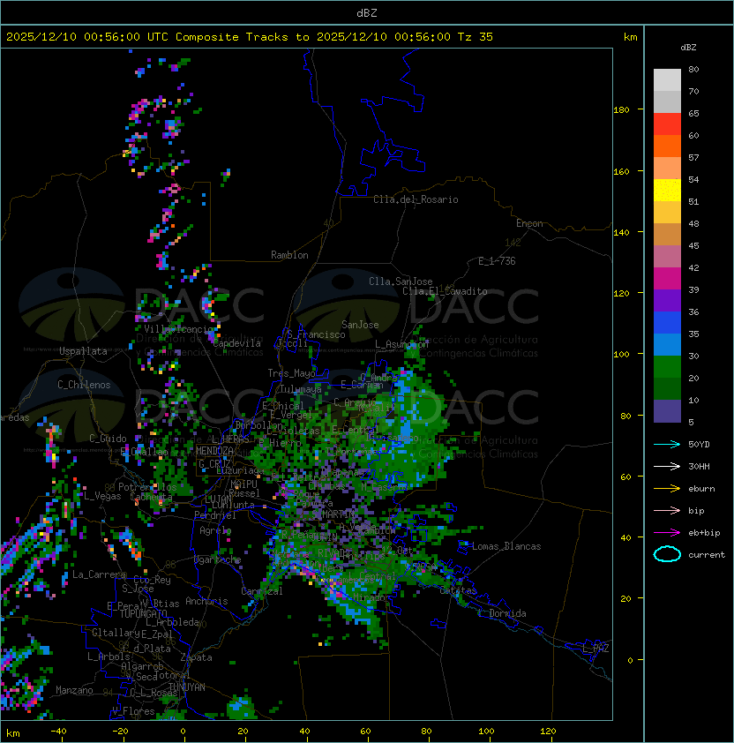Image resolution: width=734 pixels, height=743 pixels.
Task: Click the 'current' legend label
Action: (707, 555)
